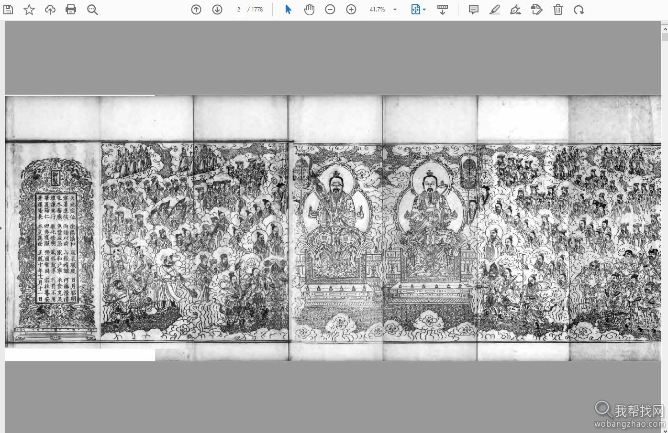Click the page number field showing 2

pos(239,10)
